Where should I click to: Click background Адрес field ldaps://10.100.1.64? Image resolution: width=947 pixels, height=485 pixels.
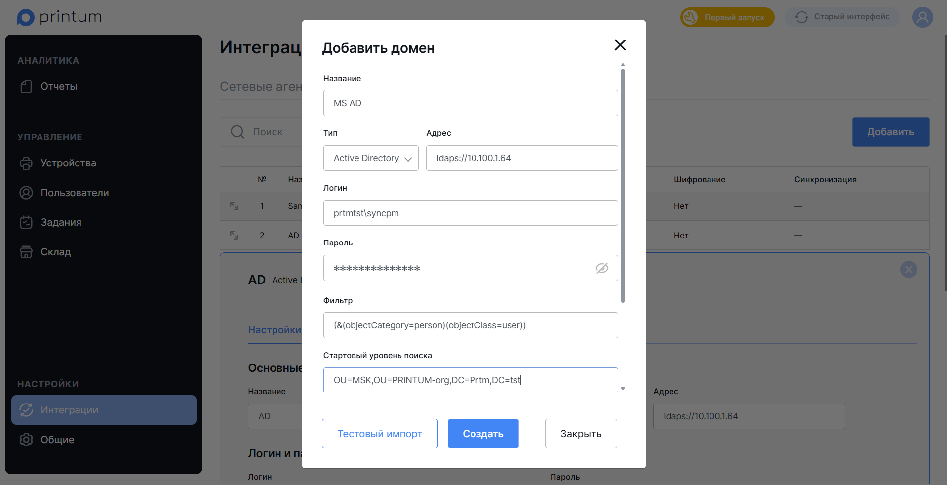(749, 416)
